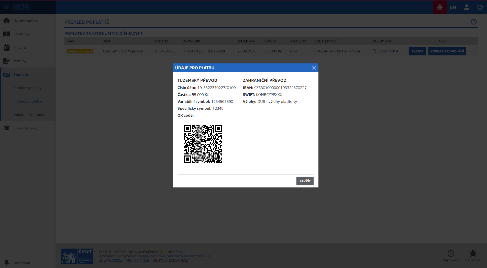Open Studijní výsledky submenu item

point(28,88)
